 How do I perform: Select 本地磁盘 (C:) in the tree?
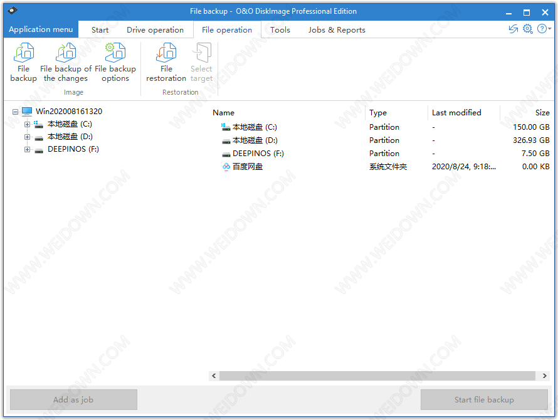[70, 124]
